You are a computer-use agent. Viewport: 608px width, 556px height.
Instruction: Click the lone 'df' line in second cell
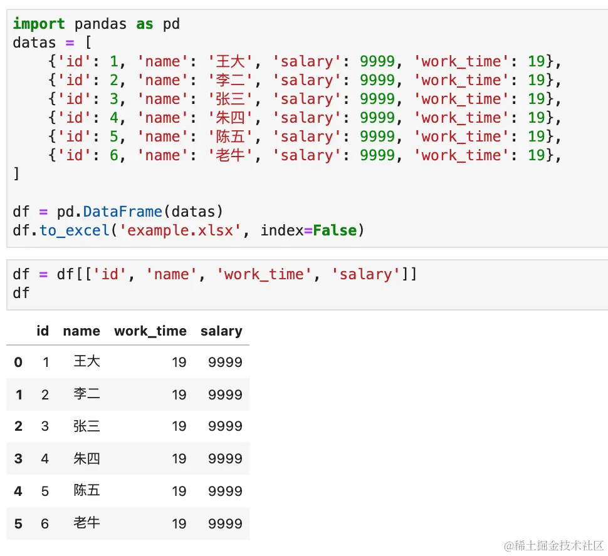coord(21,293)
